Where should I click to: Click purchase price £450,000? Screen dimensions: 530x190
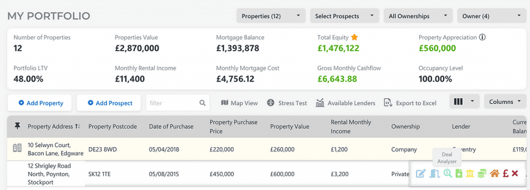coord(222,174)
